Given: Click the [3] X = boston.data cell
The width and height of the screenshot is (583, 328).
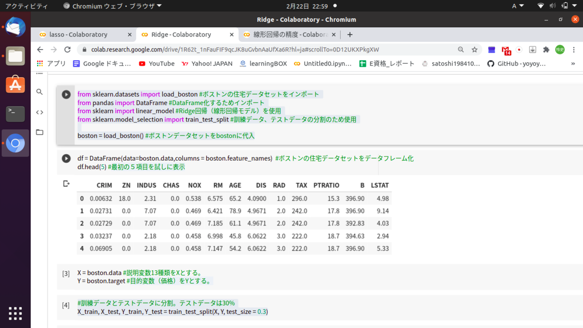Looking at the screenshot, I should [320, 277].
